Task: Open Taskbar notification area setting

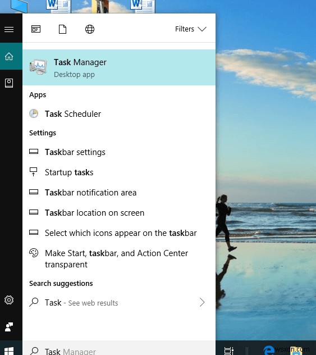Action: click(x=119, y=193)
